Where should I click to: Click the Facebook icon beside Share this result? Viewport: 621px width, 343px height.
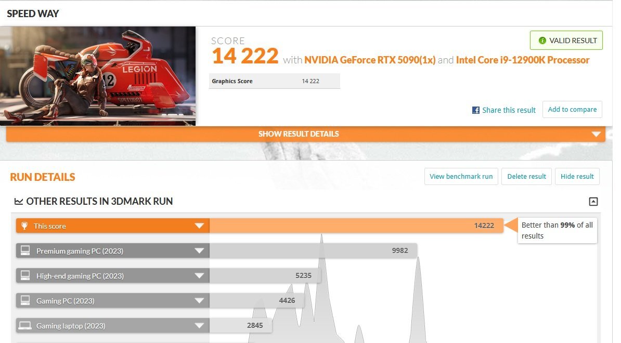point(476,110)
